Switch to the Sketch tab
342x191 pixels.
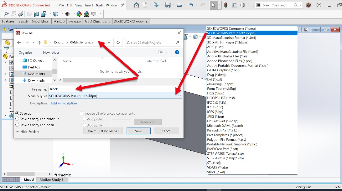(23, 21)
